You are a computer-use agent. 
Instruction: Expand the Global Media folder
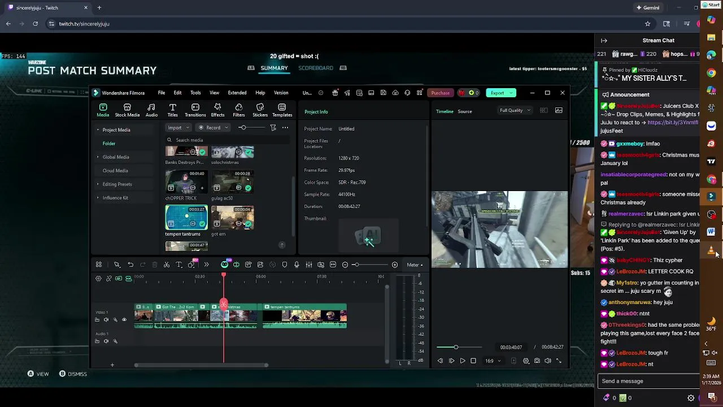coord(98,157)
